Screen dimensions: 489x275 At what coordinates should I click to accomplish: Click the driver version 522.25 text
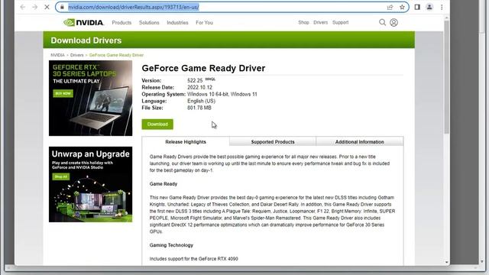195,80
